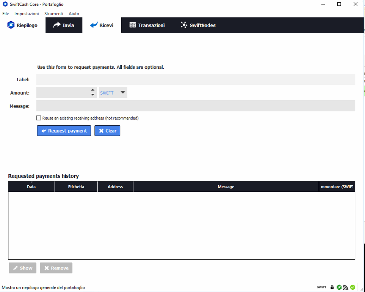The height and width of the screenshot is (292, 365).
Task: Sort history by the Ammontare (SWIFT) column
Action: (x=337, y=186)
